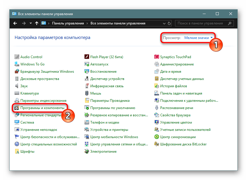Click the Synaptics TouchPad icon
Viewport: 247px width, 180px height.
coord(157,57)
